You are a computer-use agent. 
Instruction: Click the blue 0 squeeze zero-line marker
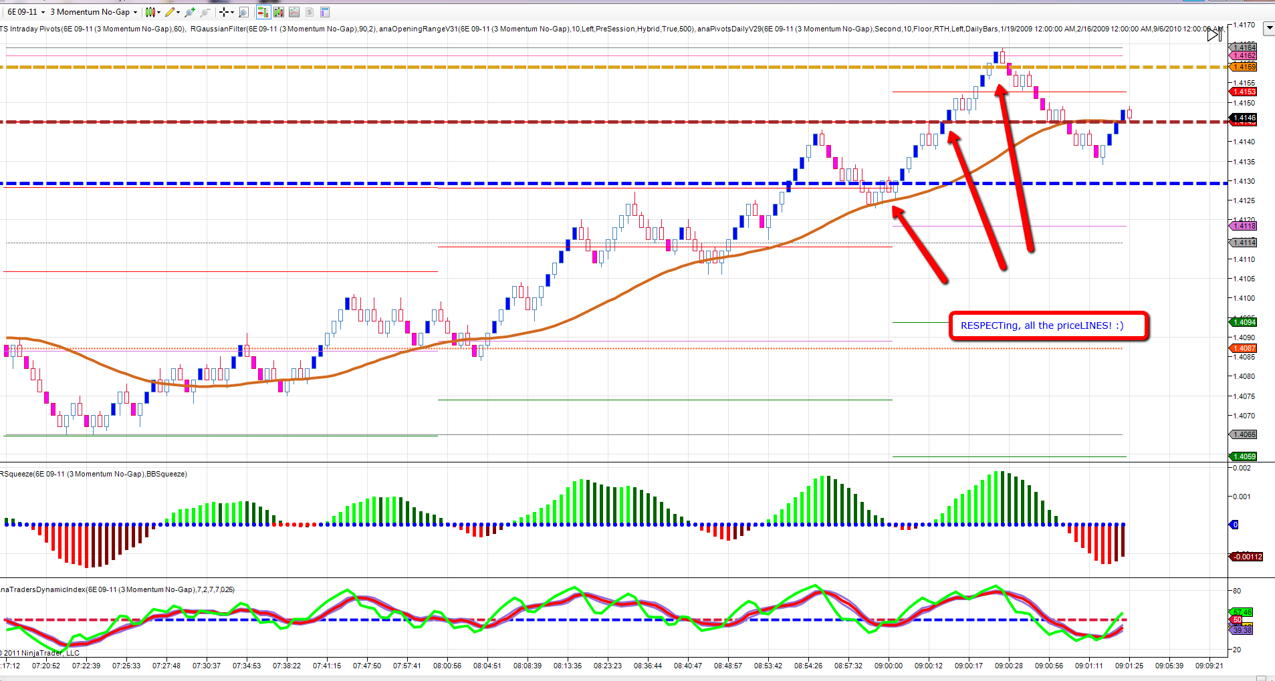[x=1235, y=525]
